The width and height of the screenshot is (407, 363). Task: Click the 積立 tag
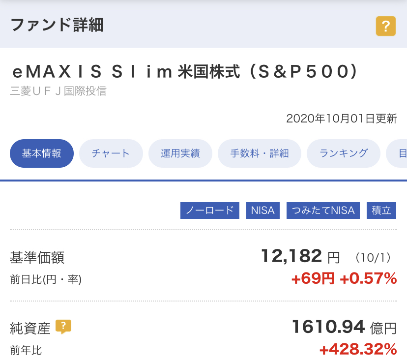pyautogui.click(x=381, y=211)
